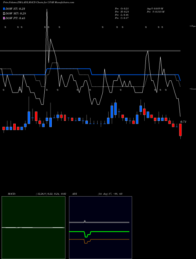Click the 'Avg V: 0.019 M' volume text
The width and height of the screenshot is (196, 259).
[155, 9]
